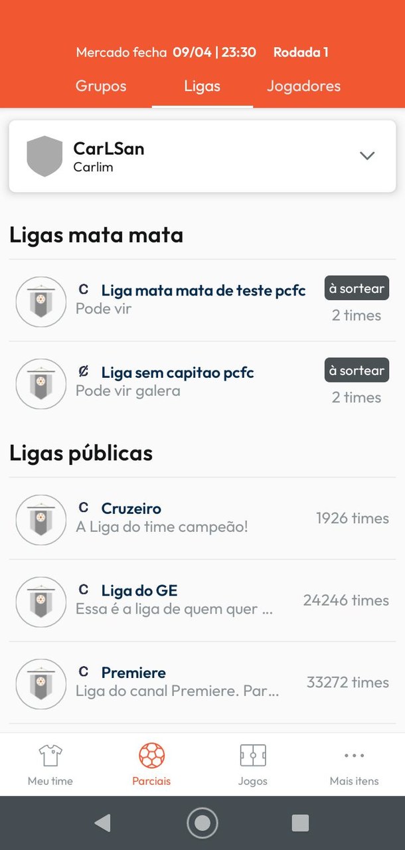Screen dimensions: 405x850
Task: Tap the Parciais soccer ball icon
Action: 151,756
